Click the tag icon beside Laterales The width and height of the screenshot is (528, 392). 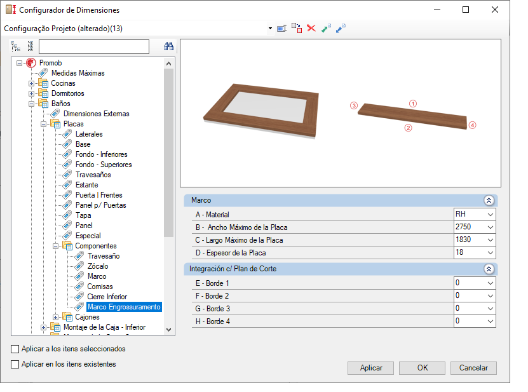(x=67, y=134)
